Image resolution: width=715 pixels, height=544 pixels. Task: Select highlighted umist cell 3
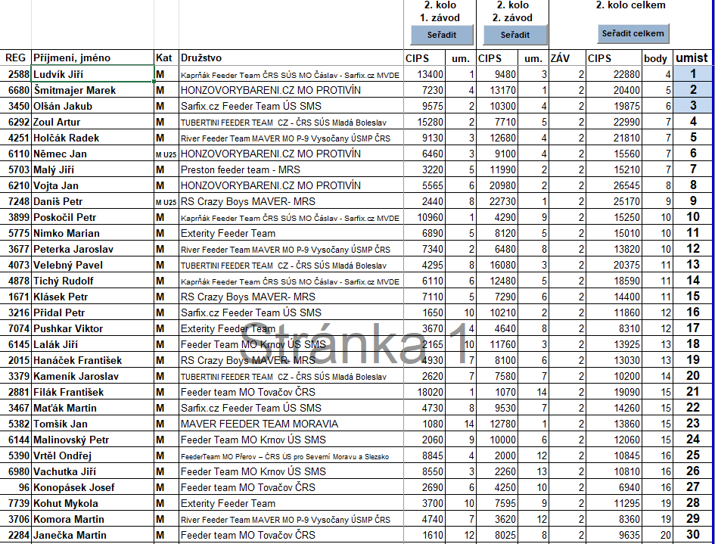(x=692, y=106)
